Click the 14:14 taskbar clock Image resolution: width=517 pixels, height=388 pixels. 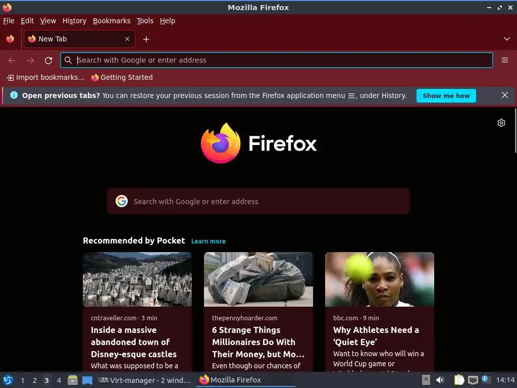[505, 380]
